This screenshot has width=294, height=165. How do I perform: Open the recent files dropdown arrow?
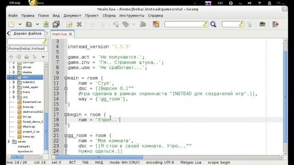click(37, 24)
